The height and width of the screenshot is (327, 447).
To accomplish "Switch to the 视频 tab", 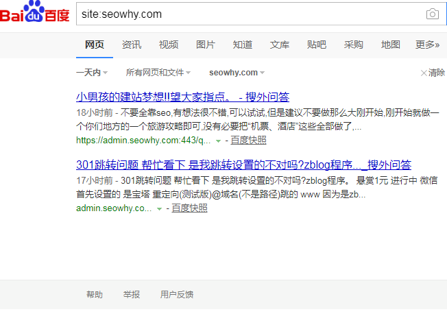I will 169,45.
